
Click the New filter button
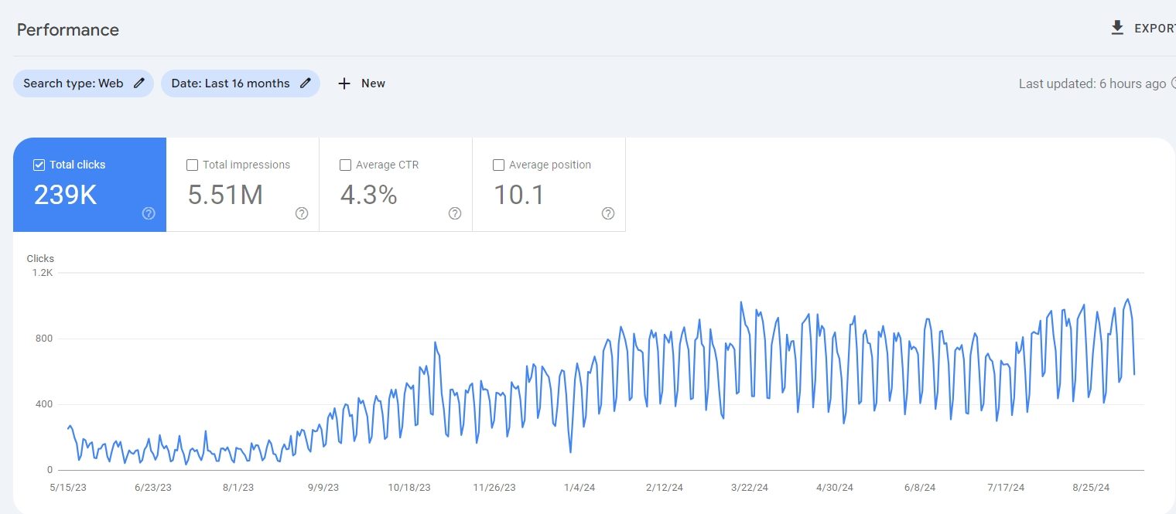coord(361,83)
